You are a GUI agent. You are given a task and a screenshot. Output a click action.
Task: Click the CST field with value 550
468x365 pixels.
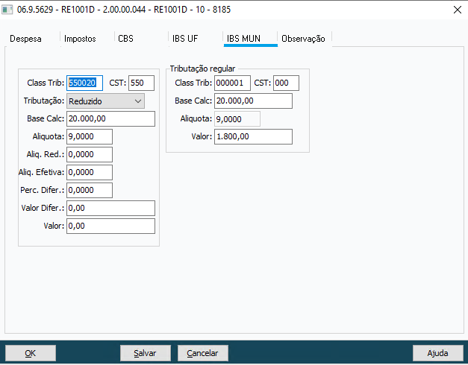[x=141, y=83]
